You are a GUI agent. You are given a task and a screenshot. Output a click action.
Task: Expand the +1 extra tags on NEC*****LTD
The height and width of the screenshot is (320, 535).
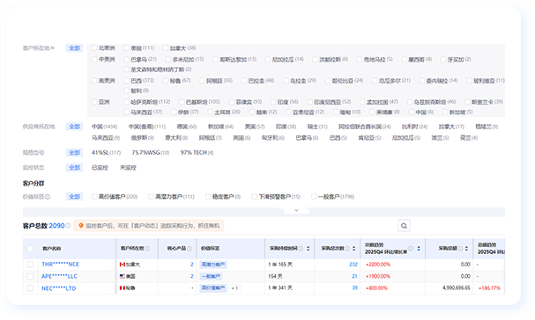point(234,288)
